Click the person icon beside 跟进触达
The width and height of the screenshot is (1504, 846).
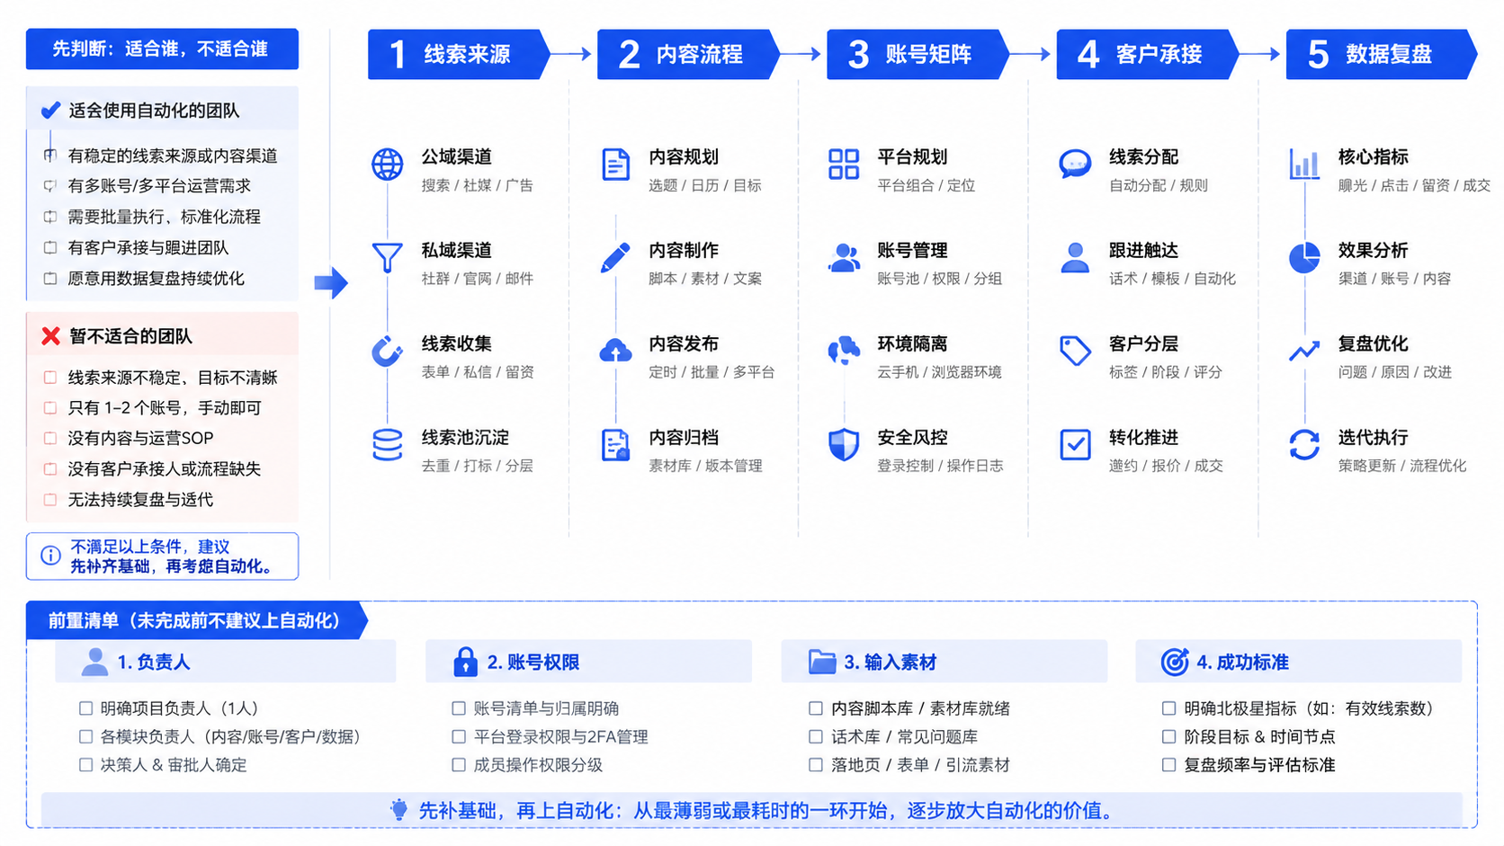[x=1075, y=258]
